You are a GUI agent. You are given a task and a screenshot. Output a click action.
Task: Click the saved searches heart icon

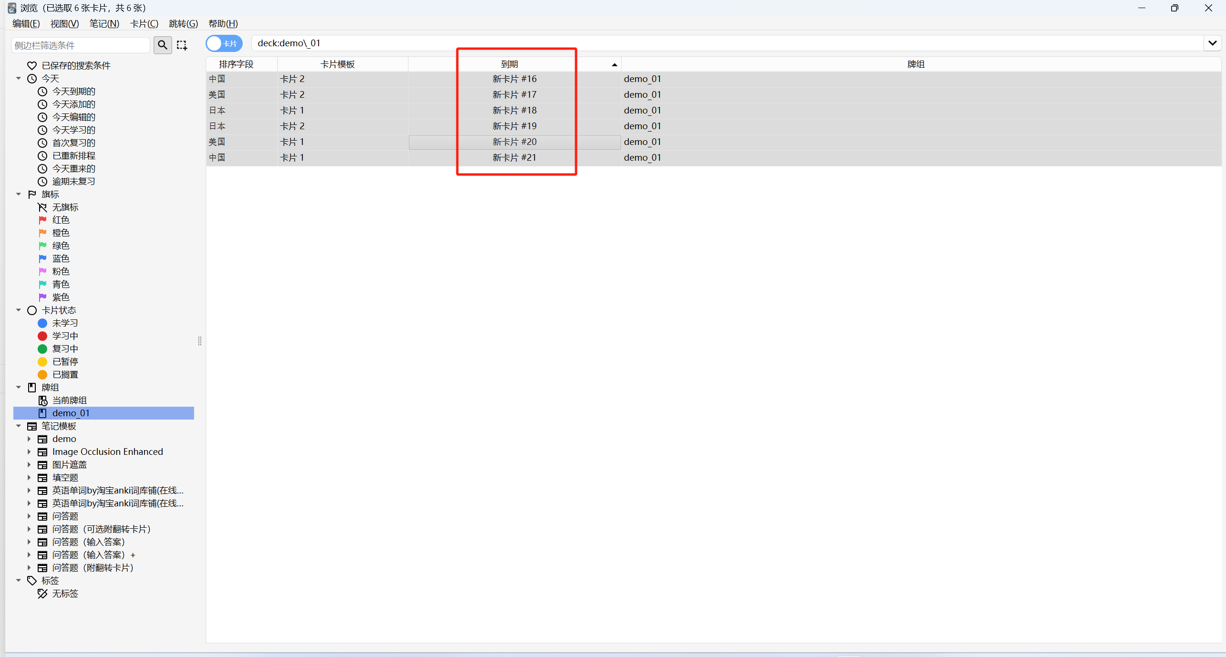[32, 65]
